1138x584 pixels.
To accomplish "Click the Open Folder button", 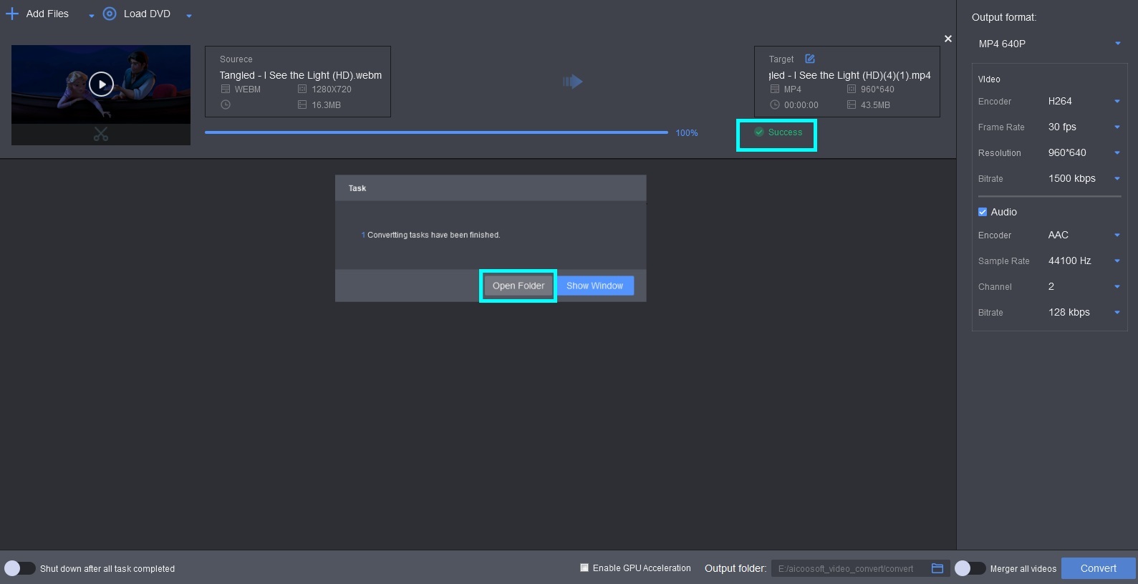I will [519, 286].
